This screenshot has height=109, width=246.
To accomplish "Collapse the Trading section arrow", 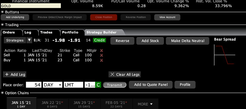I will 2,25.
